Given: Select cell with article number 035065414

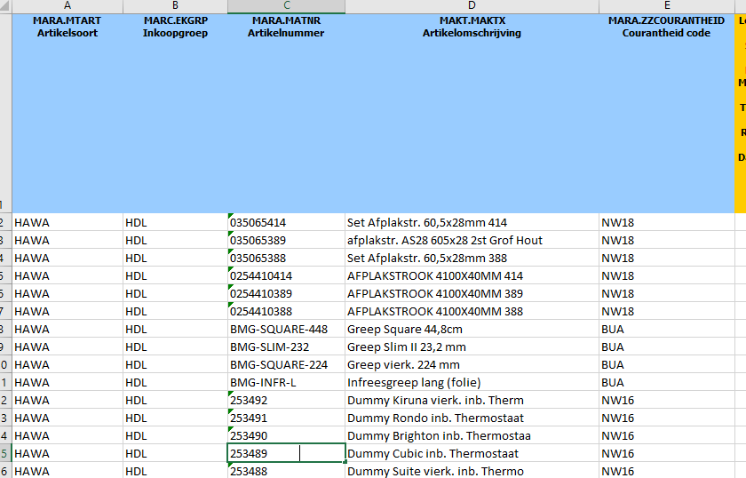Looking at the screenshot, I should coord(286,222).
